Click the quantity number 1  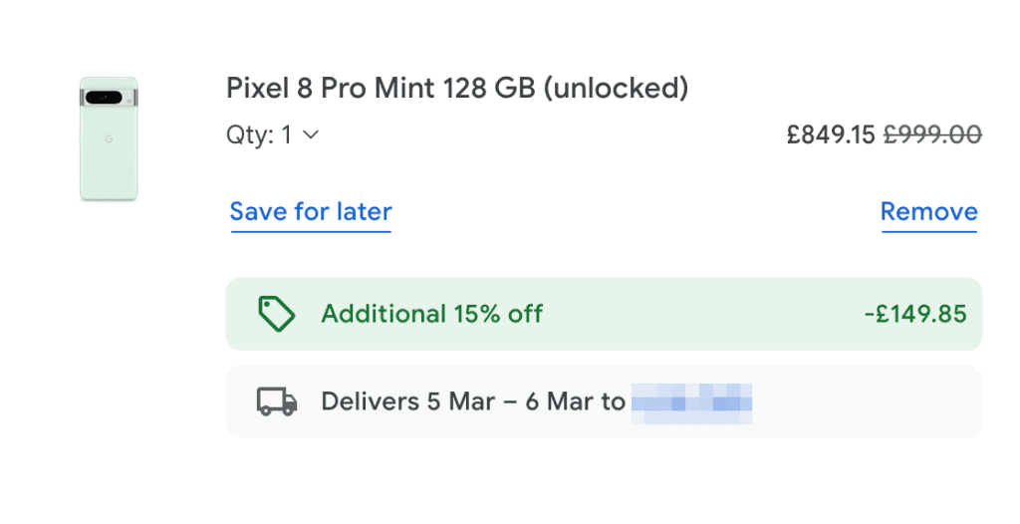(x=287, y=134)
